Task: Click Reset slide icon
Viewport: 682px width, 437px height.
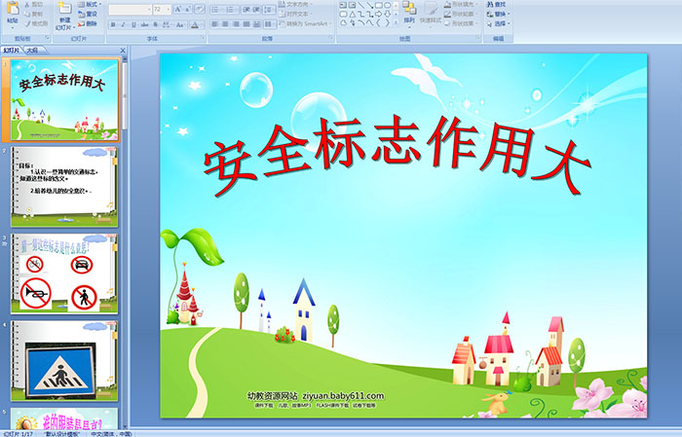Action: click(x=81, y=14)
